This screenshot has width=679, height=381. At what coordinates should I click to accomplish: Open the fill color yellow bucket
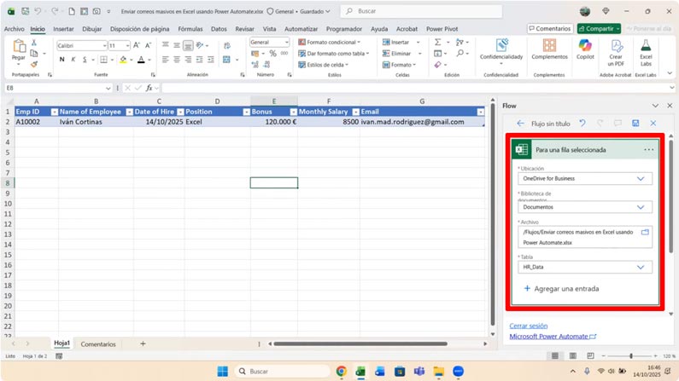(123, 60)
